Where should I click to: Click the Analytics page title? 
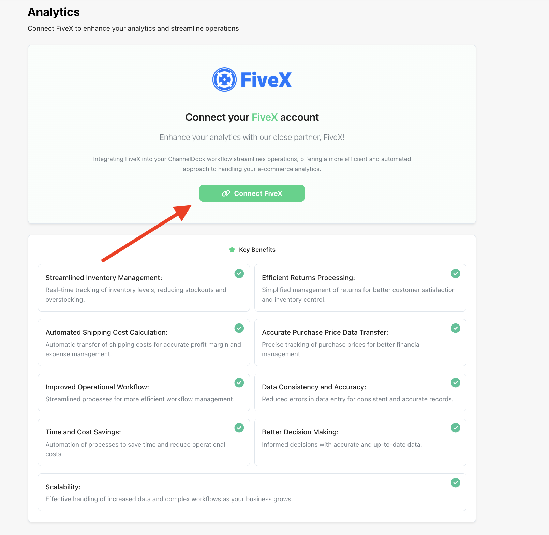pos(54,12)
